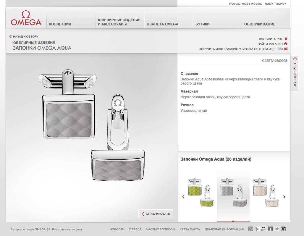Click the red envelope boutique info icon
Image resolution: width=304 pixels, height=236 pixels.
286,49
